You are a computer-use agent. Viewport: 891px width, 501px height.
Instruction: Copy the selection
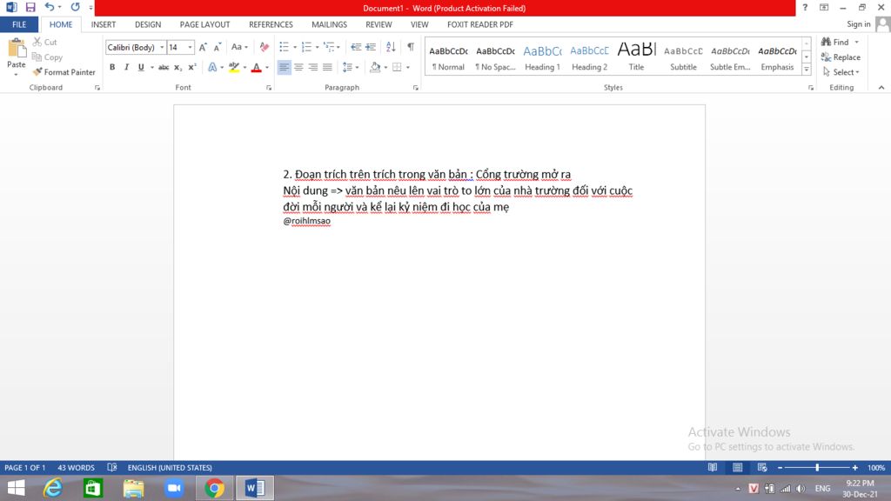tap(47, 57)
